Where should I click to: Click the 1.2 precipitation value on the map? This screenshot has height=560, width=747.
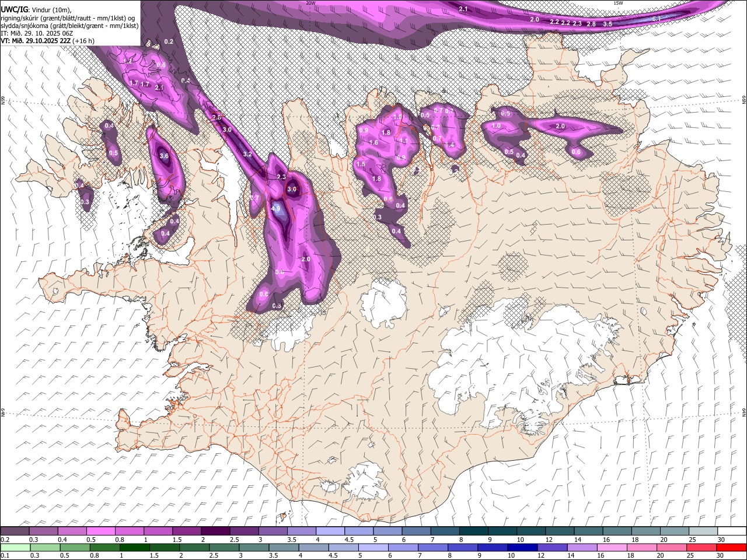click(128, 61)
